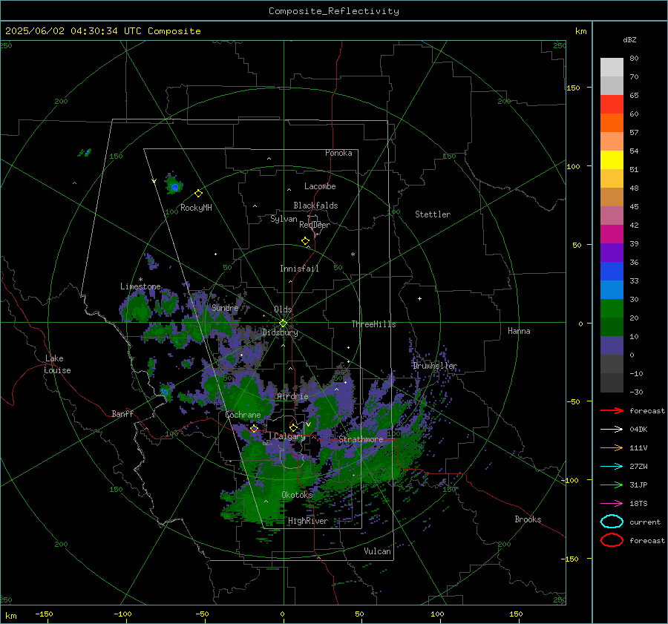Viewport: 668px width, 624px height.
Task: Click the Brooks city label
Action: coord(528,519)
